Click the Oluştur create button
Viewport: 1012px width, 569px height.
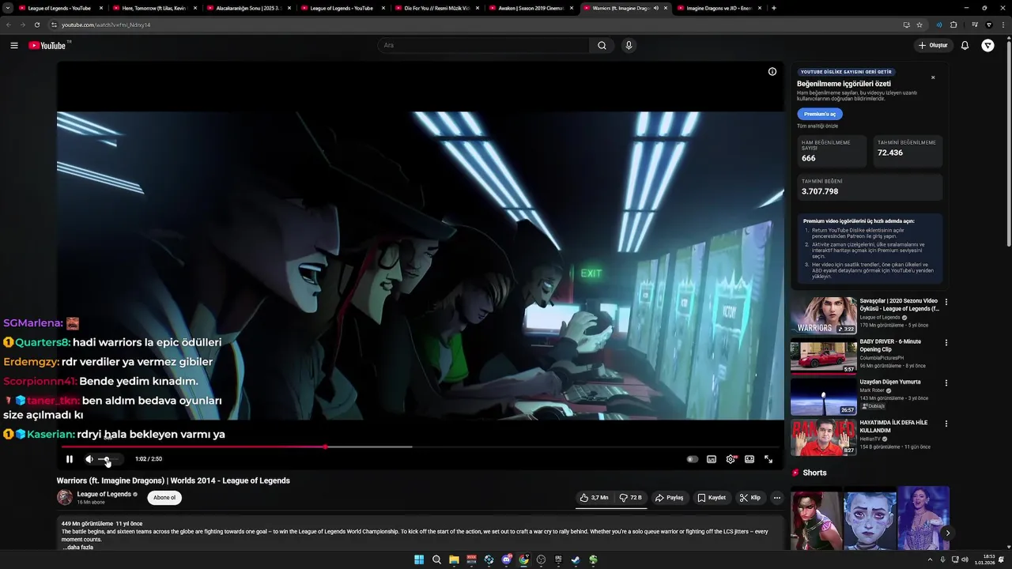[x=933, y=46]
